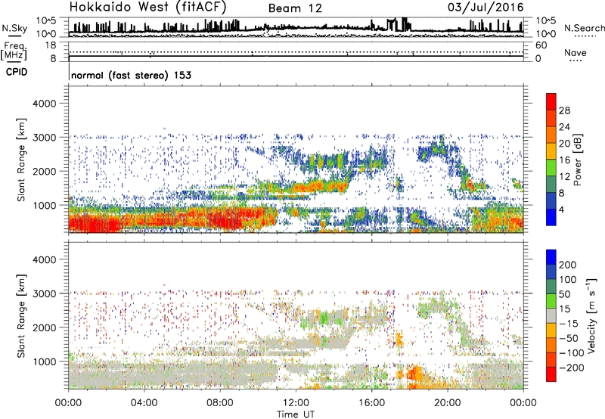Viewport: 605px width, 419px height.
Task: Click the date "03/Jul/2016"
Action: [x=486, y=8]
